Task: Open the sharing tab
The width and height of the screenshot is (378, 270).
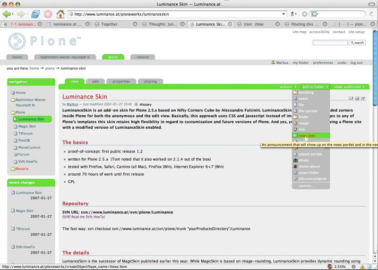Action: [150, 82]
